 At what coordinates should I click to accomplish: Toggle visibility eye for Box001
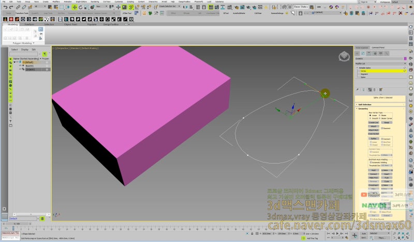point(20,66)
